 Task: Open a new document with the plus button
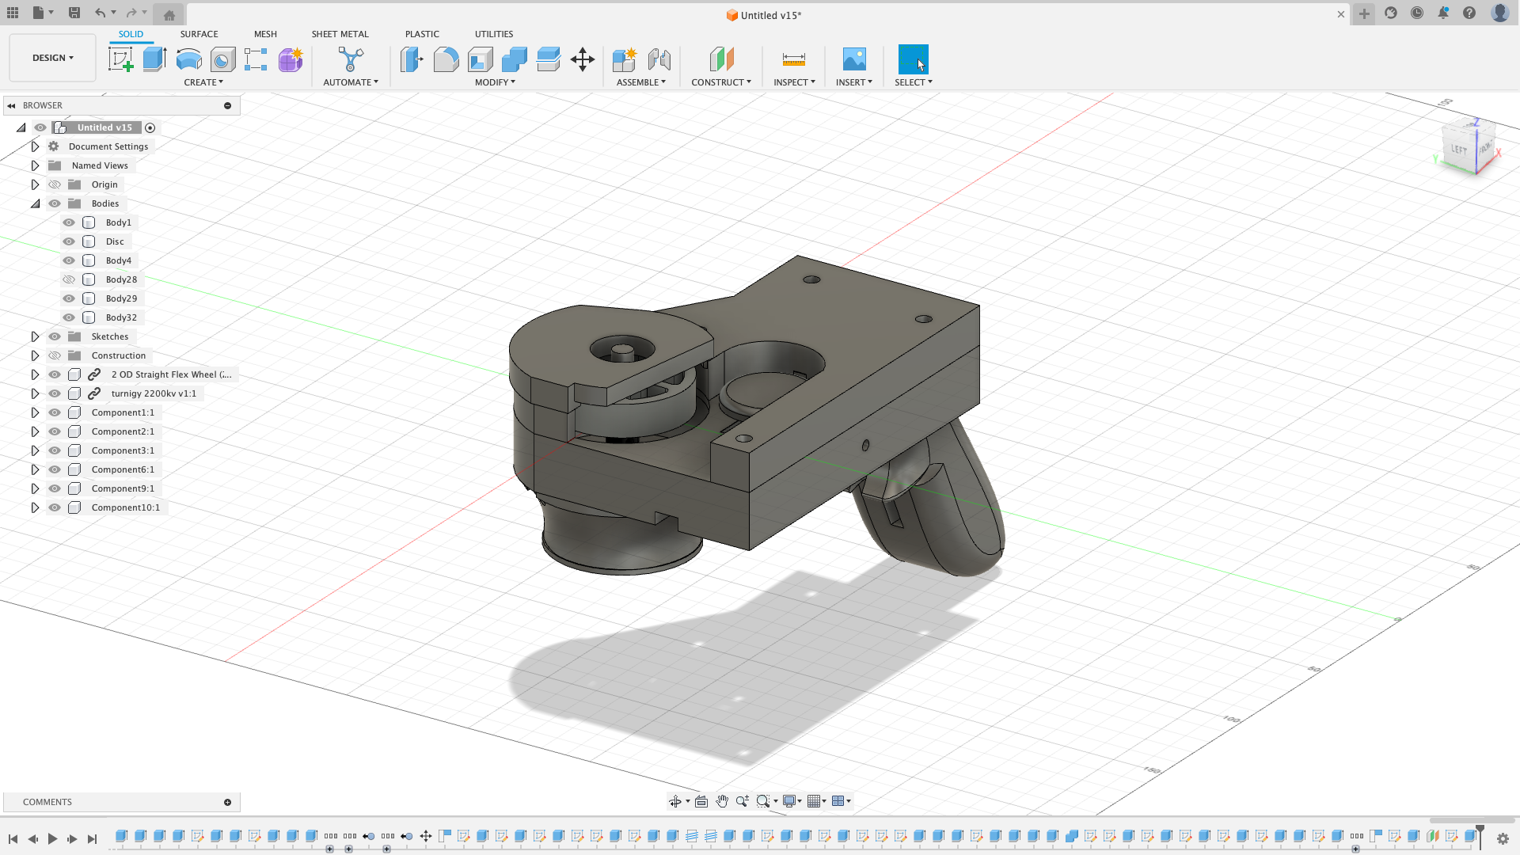point(1362,14)
